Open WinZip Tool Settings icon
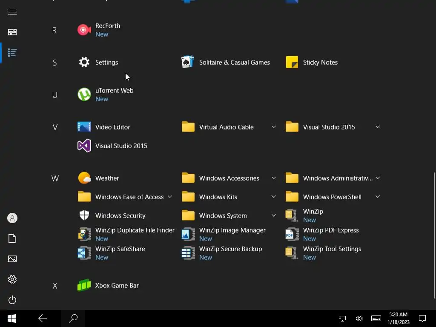436x327 pixels. point(292,253)
